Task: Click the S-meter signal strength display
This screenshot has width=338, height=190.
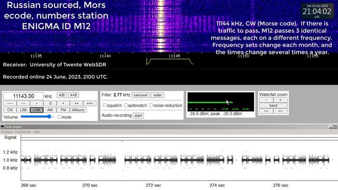Action: coord(221,102)
